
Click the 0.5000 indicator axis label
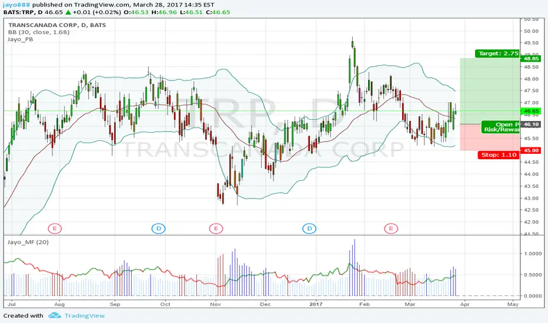(533, 275)
